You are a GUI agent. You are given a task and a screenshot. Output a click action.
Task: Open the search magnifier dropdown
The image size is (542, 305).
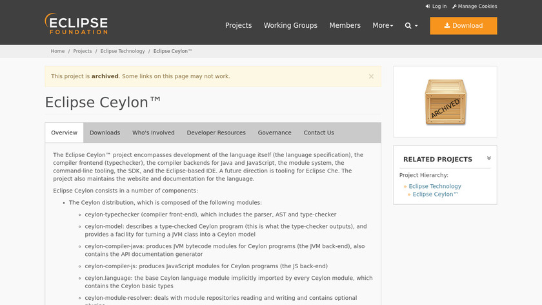(x=411, y=26)
